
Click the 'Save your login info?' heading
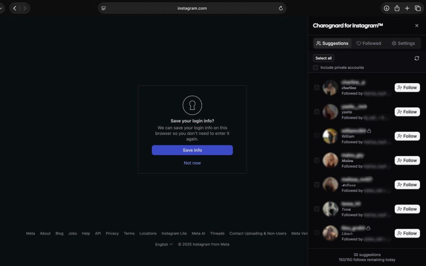192,121
